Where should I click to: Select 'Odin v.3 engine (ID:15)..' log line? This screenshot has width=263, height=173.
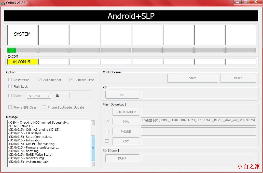(x=35, y=129)
